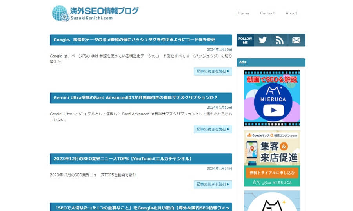
Task: Click the partially visible cat logo ad
Action: 272,201
